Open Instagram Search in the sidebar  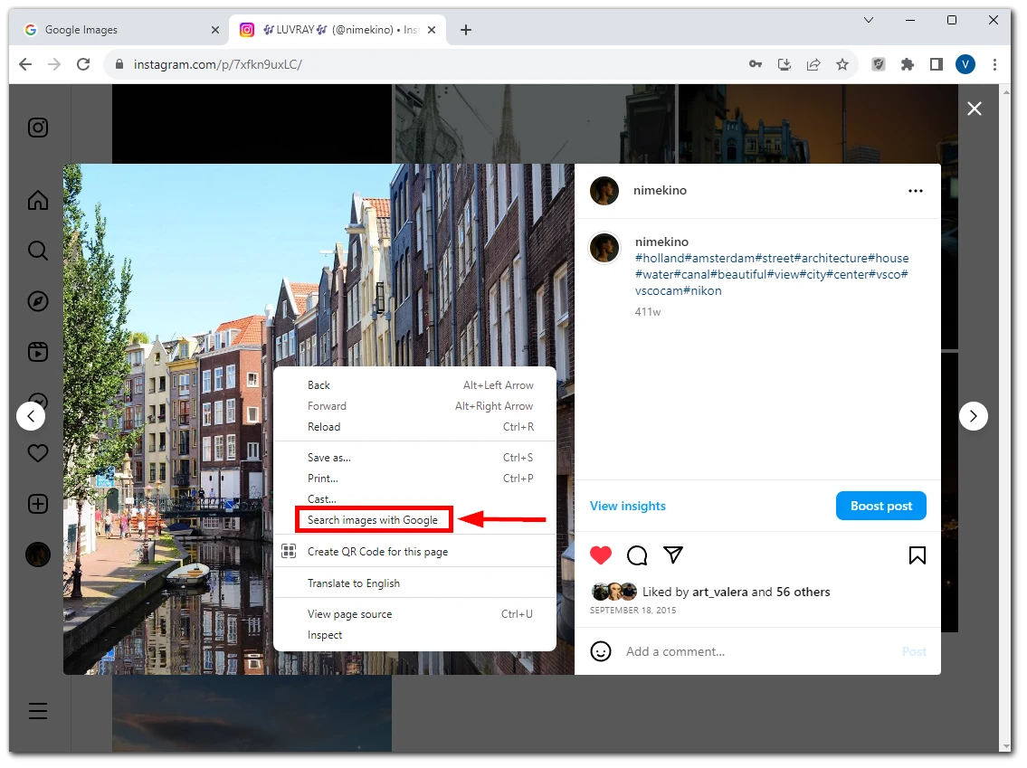coord(38,250)
